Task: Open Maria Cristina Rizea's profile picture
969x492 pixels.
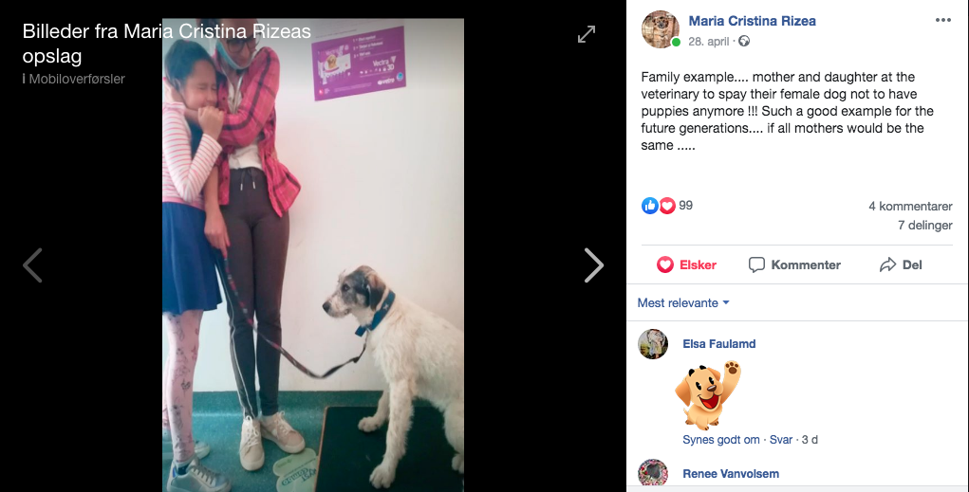Action: [660, 29]
